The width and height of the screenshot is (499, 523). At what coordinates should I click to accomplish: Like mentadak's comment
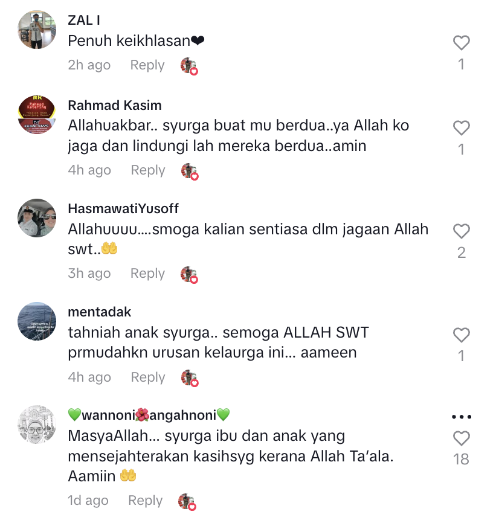(462, 335)
